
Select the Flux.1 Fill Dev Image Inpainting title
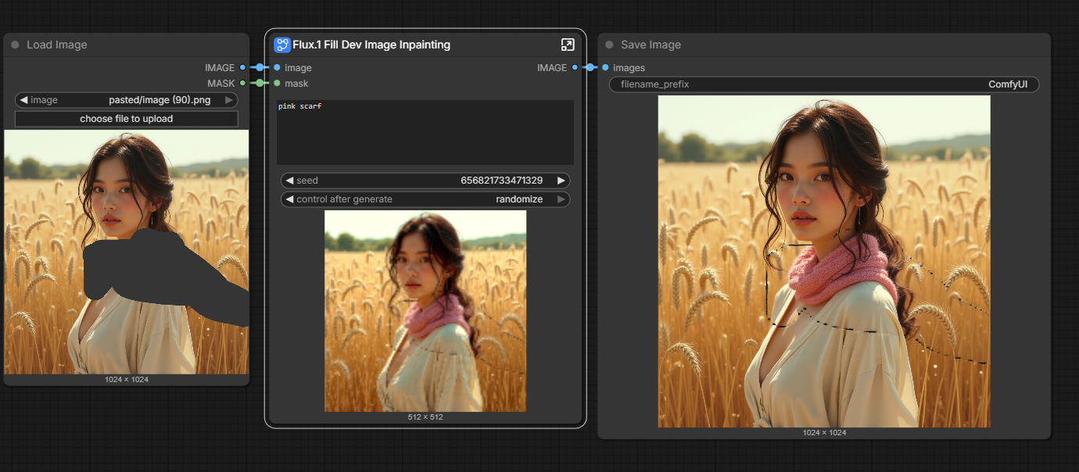click(x=371, y=45)
